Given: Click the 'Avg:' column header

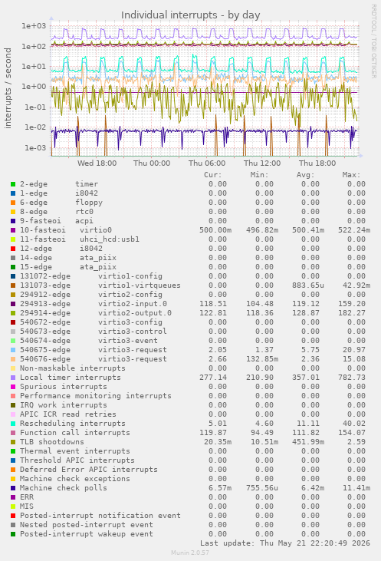Looking at the screenshot, I should point(305,175).
